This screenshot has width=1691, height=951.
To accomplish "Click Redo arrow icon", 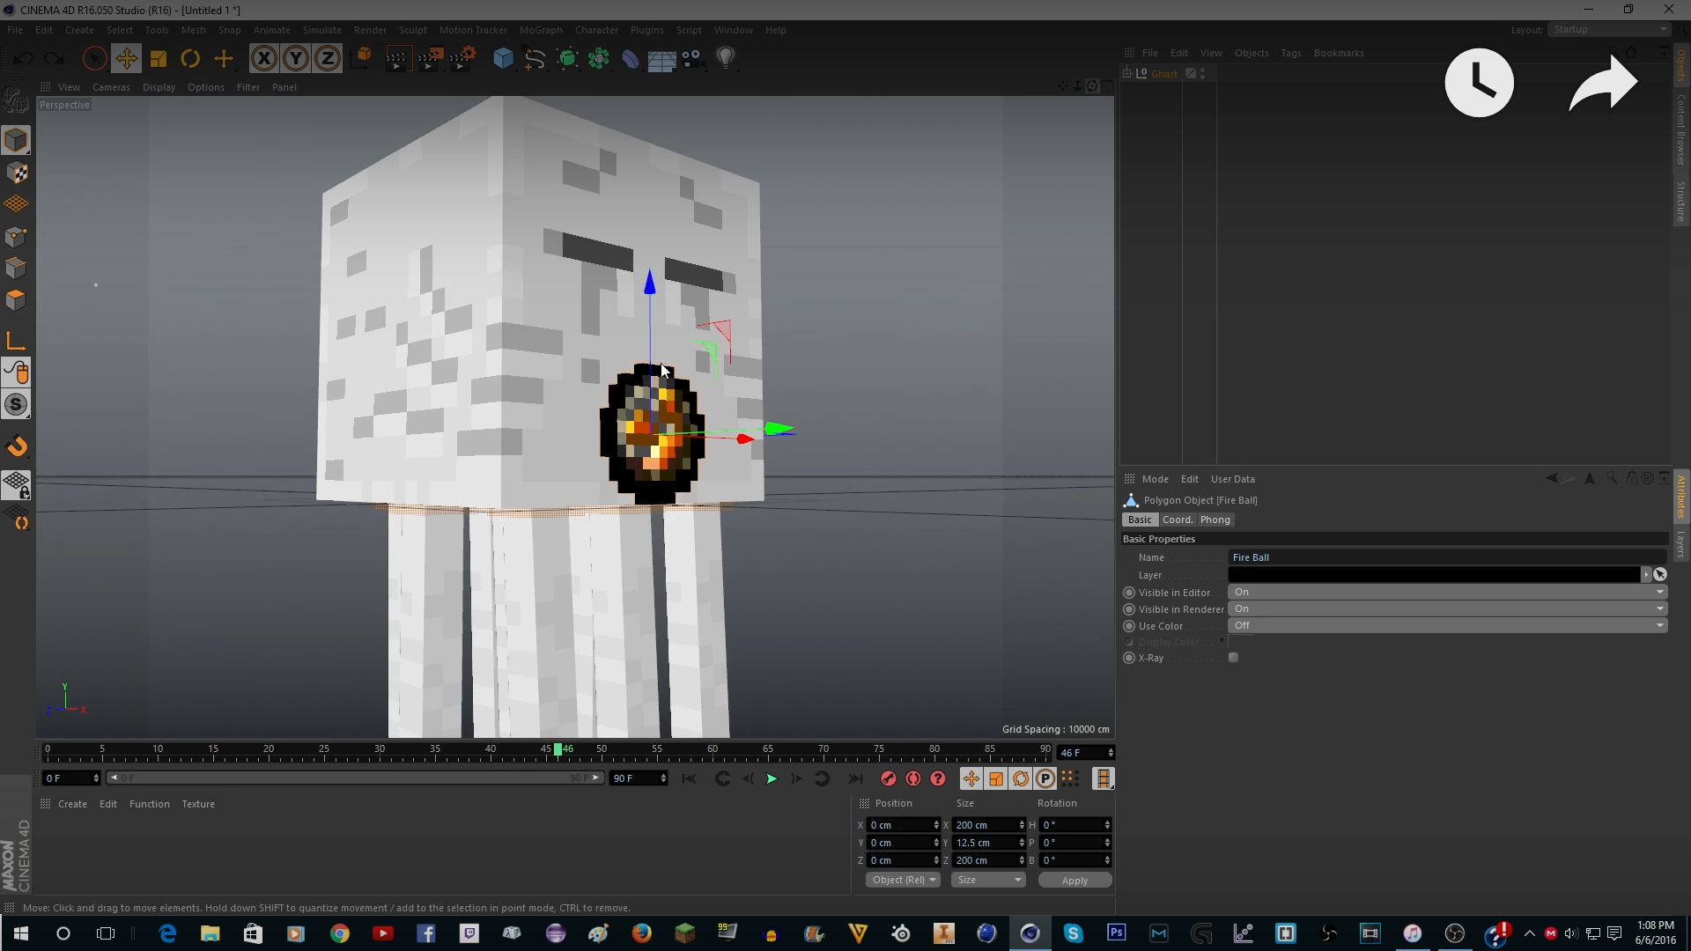I will tap(55, 59).
